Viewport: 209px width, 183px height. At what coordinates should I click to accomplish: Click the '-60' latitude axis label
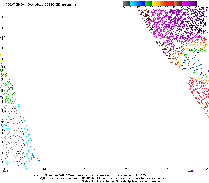pyautogui.click(x=3, y=165)
